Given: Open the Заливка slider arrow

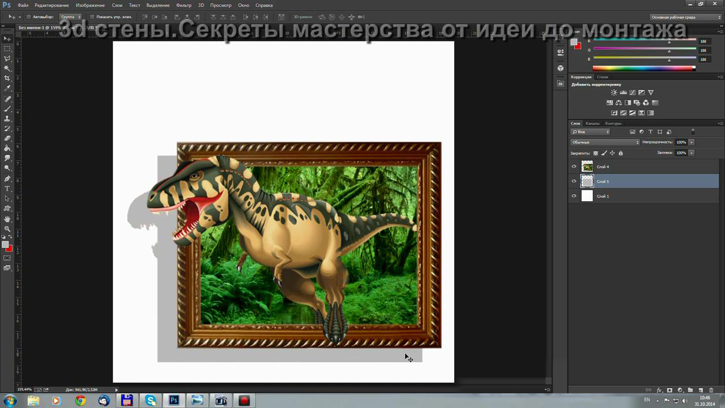Looking at the screenshot, I should (692, 152).
